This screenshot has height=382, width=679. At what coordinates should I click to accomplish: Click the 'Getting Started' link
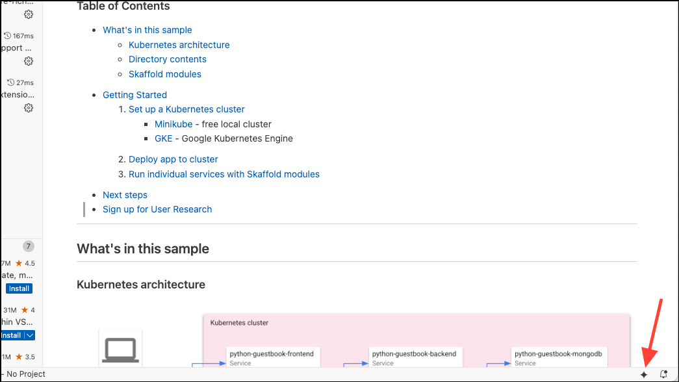[135, 94]
